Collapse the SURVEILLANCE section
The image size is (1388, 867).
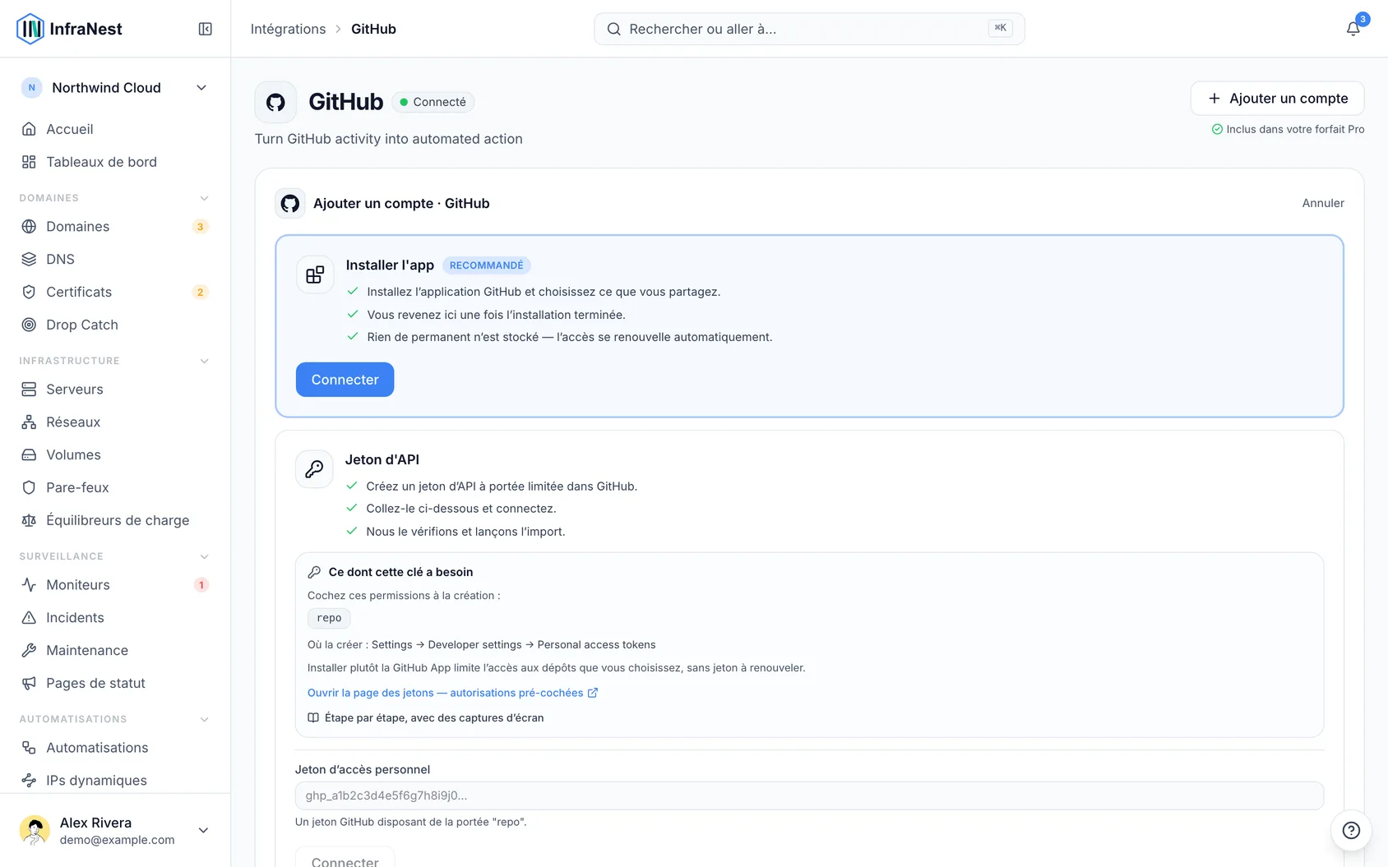[x=204, y=556]
